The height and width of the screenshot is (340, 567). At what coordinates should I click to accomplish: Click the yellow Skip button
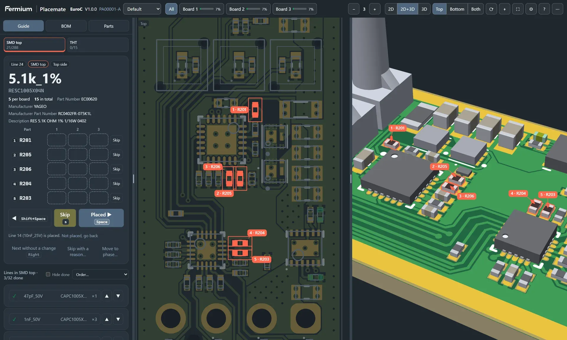[x=65, y=218]
